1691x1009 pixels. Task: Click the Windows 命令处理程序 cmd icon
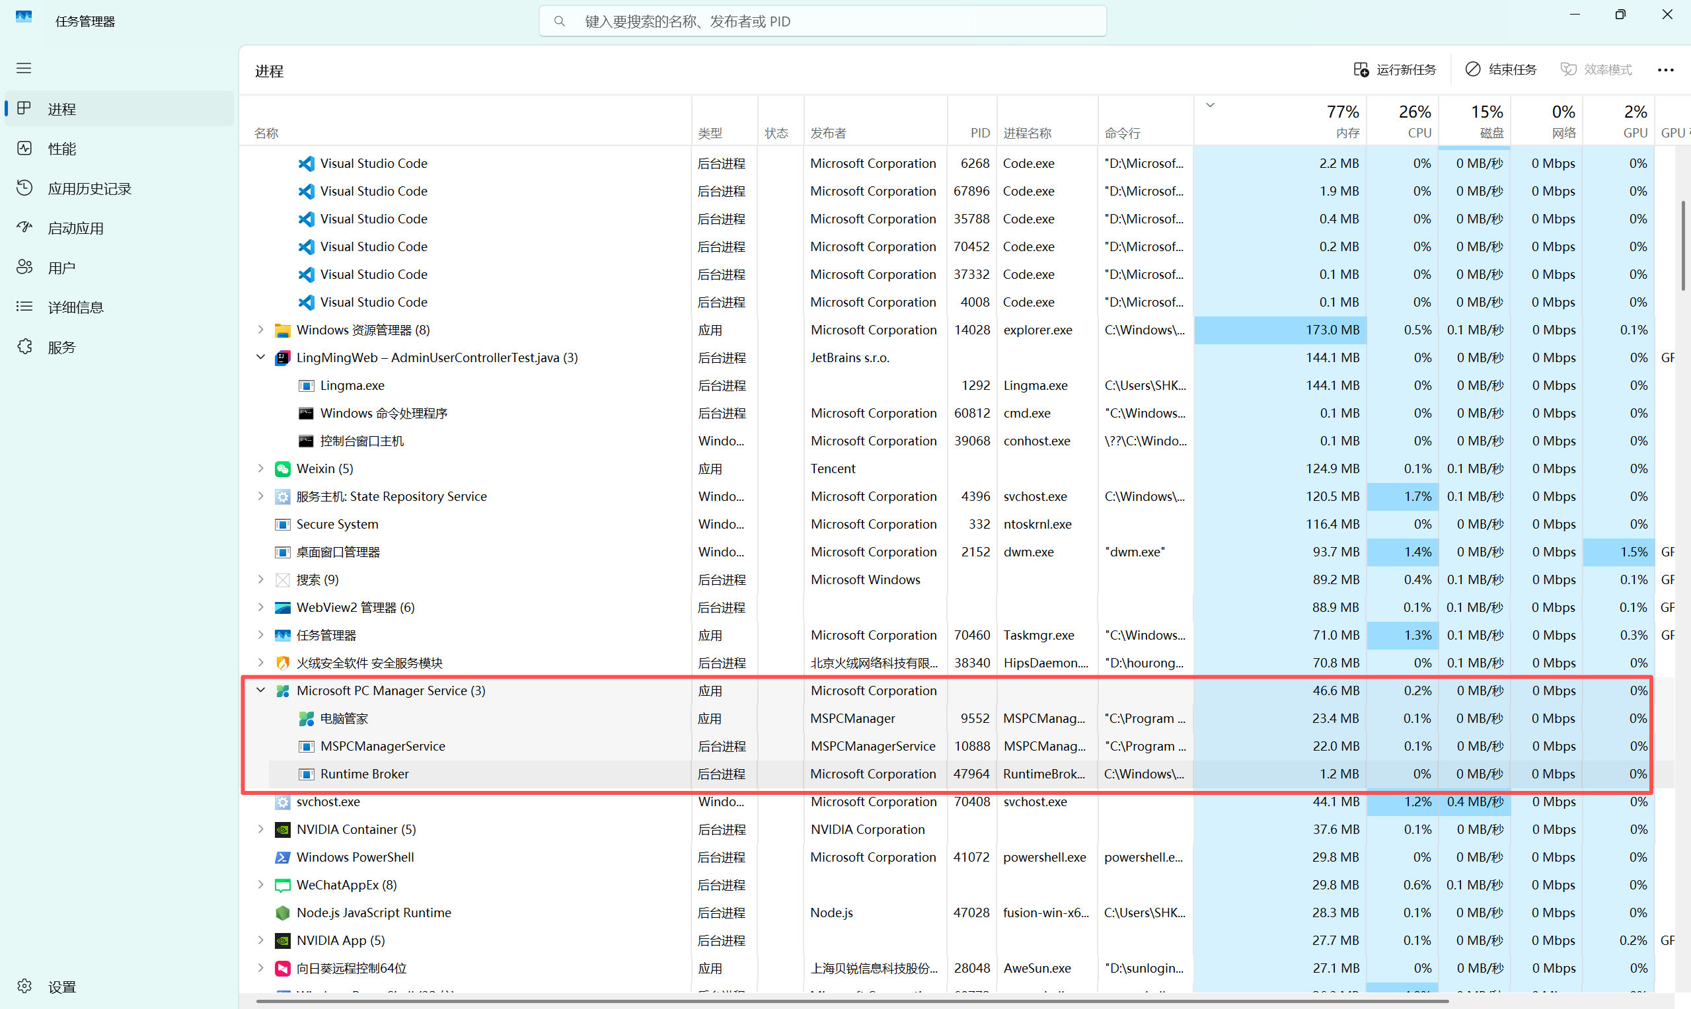[306, 414]
